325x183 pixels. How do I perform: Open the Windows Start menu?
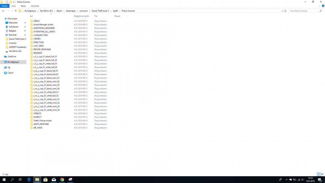click(4, 180)
